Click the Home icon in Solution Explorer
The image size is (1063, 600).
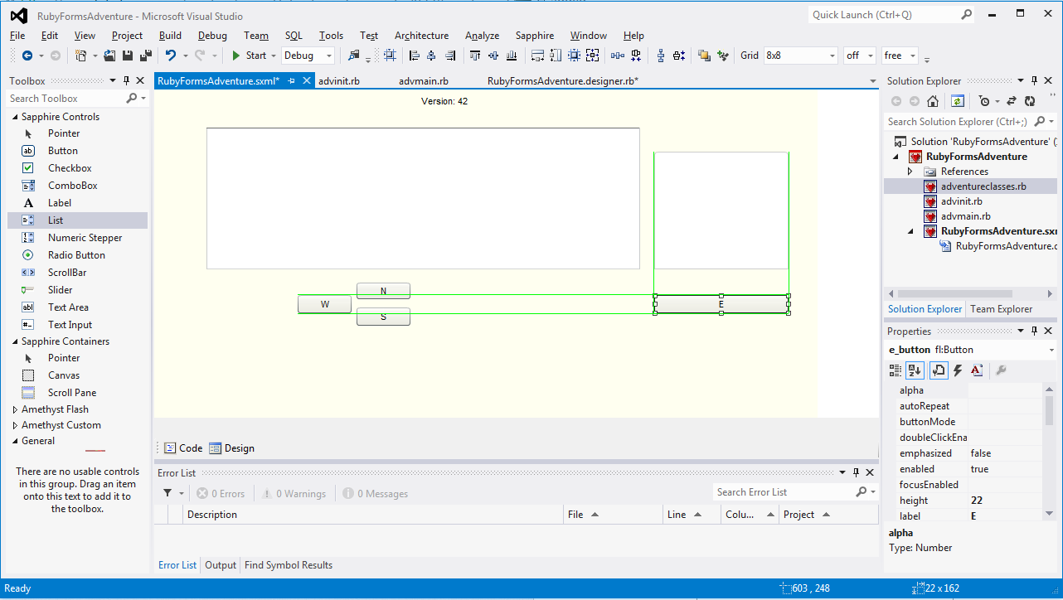click(933, 101)
